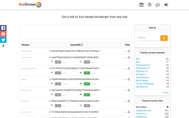The width and height of the screenshot is (189, 118).
Task: Click the Buy a place star icon
Action: 167,107
